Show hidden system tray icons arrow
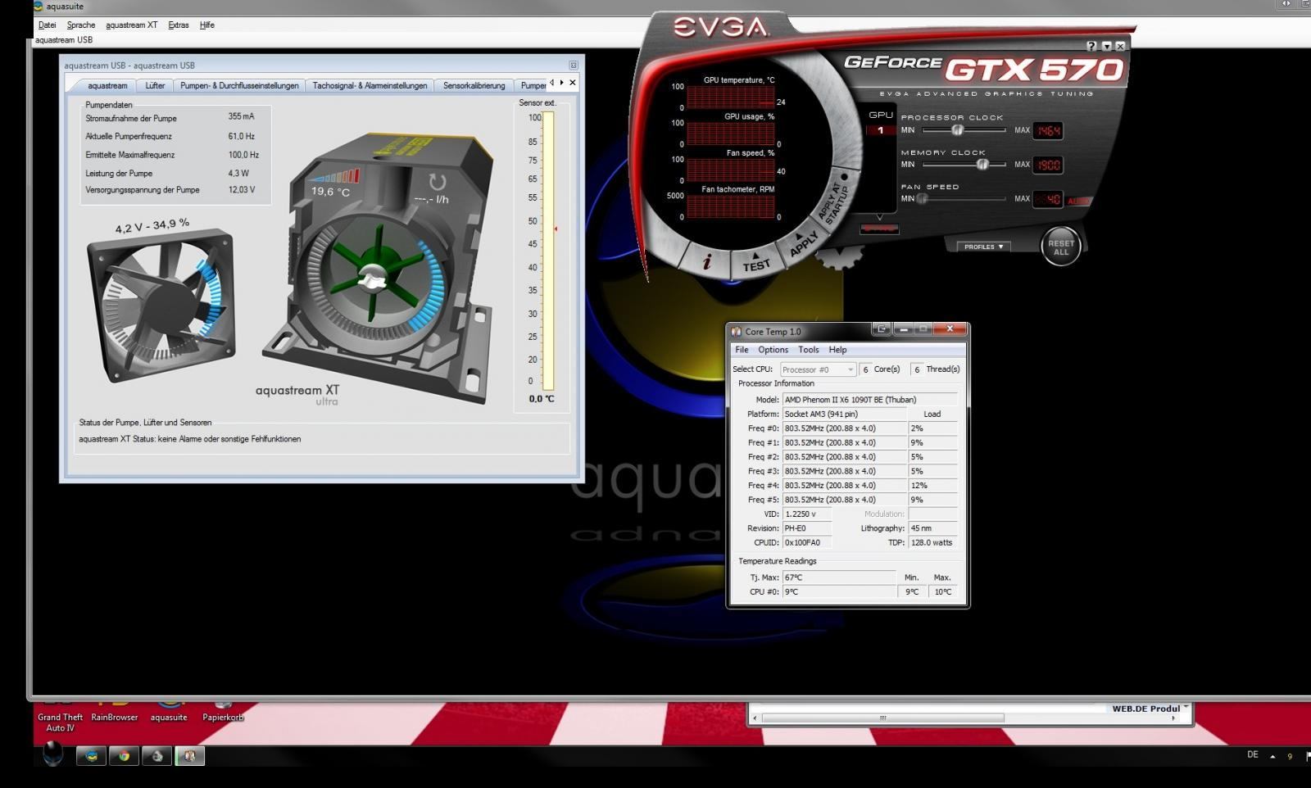The image size is (1311, 788). tap(1272, 756)
